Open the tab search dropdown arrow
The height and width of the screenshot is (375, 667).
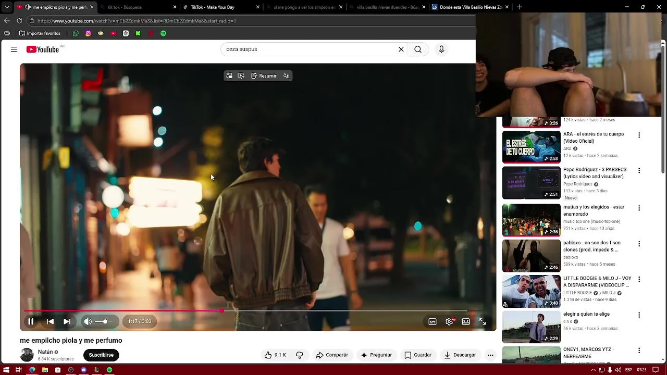(x=7, y=7)
